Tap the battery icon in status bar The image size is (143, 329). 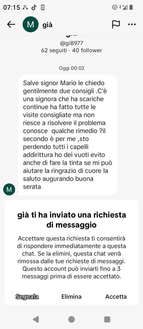(x=131, y=7)
